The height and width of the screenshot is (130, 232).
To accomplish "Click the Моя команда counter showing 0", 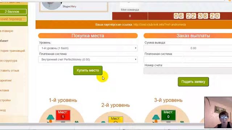I will click(x=130, y=16).
